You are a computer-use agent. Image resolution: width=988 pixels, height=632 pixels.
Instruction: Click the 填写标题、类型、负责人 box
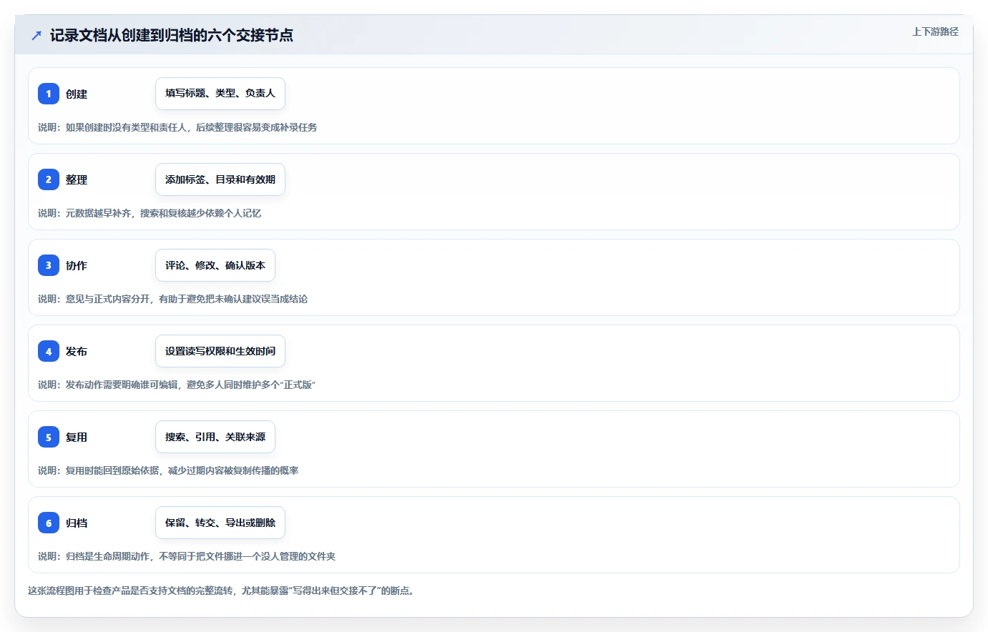(220, 94)
